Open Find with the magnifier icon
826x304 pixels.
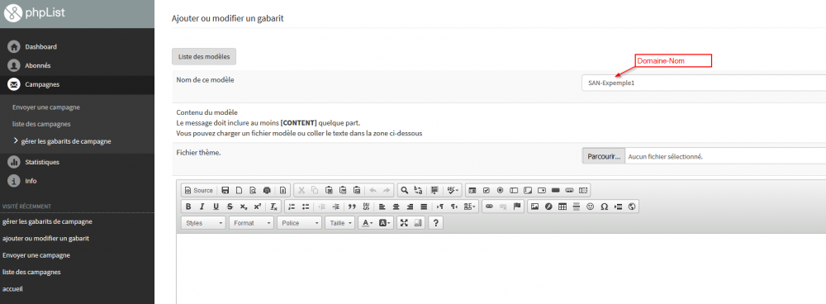click(404, 190)
